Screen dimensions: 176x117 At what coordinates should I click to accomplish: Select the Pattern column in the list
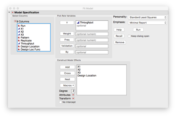[25, 38]
